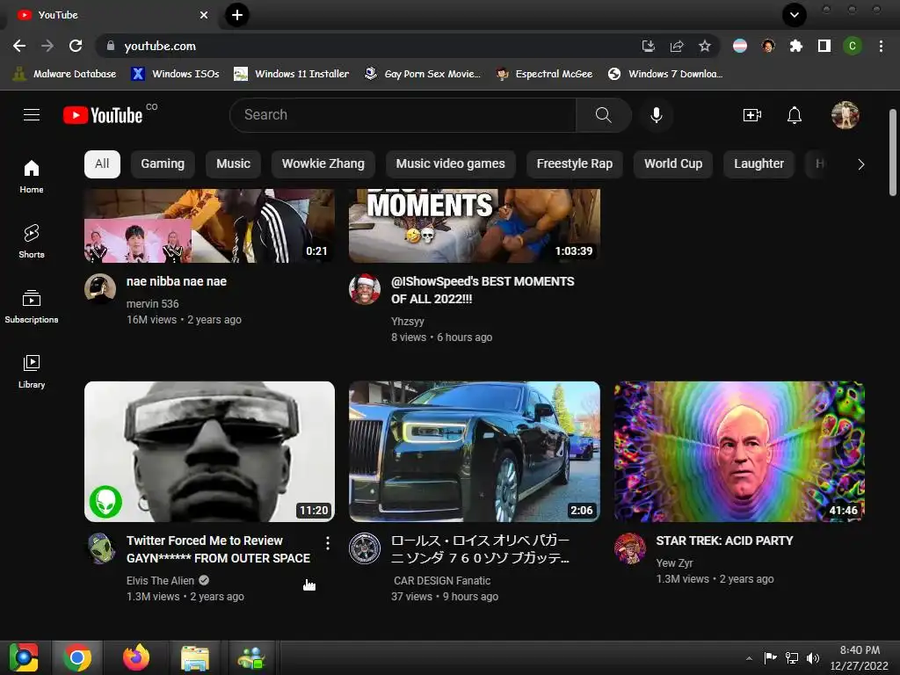Open the file explorer taskbar icon
Image resolution: width=900 pixels, height=675 pixels.
pos(195,657)
